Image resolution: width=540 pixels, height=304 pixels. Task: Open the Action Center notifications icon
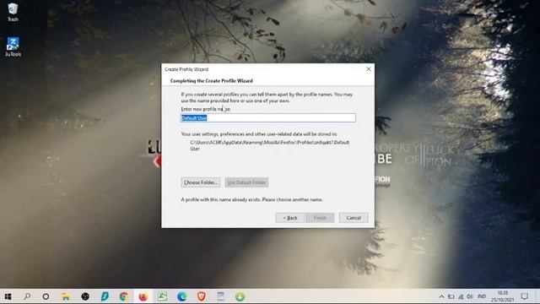(x=525, y=296)
